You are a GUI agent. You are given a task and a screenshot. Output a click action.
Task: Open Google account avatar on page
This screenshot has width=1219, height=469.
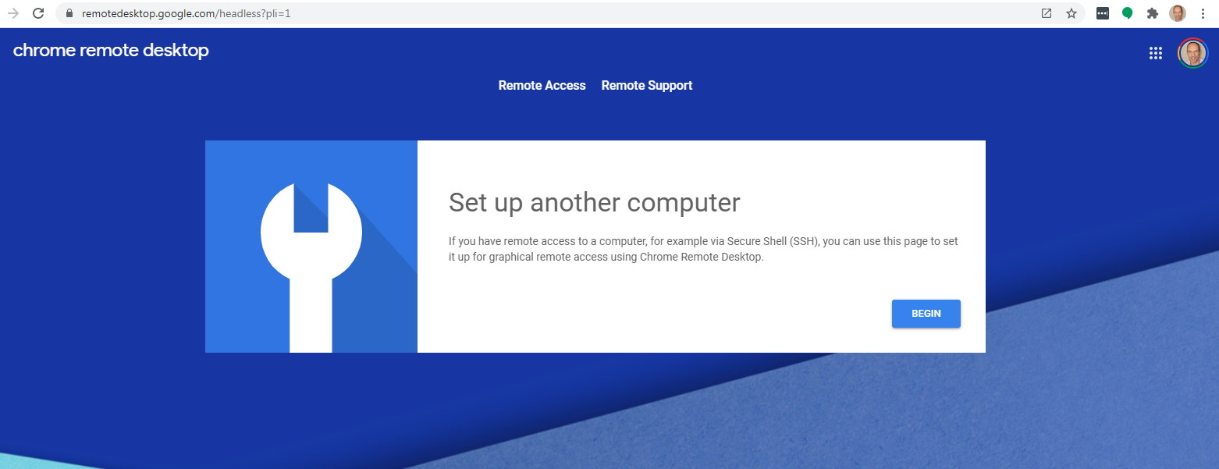(x=1192, y=53)
